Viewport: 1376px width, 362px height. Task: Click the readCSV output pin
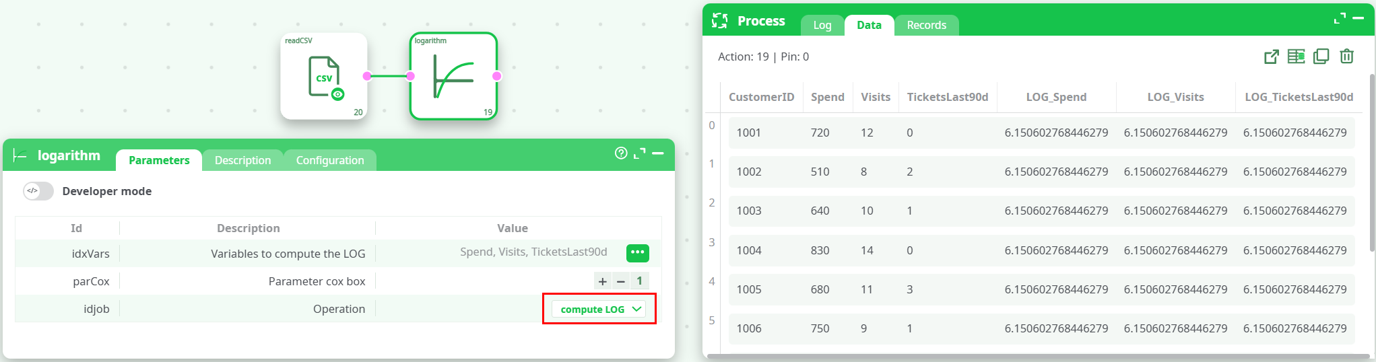pyautogui.click(x=367, y=76)
